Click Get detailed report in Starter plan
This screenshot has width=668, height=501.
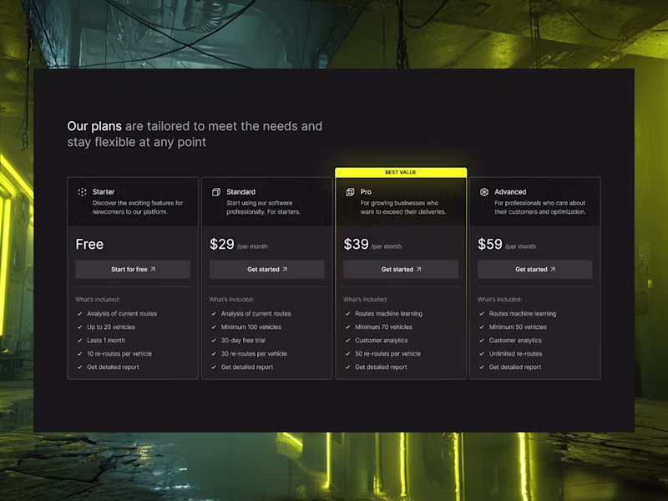113,367
